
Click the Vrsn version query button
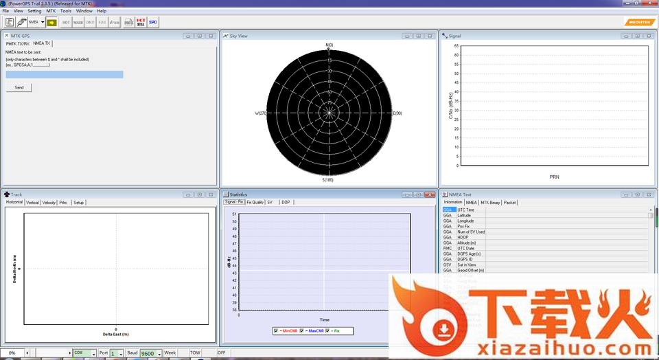pyautogui.click(x=115, y=22)
